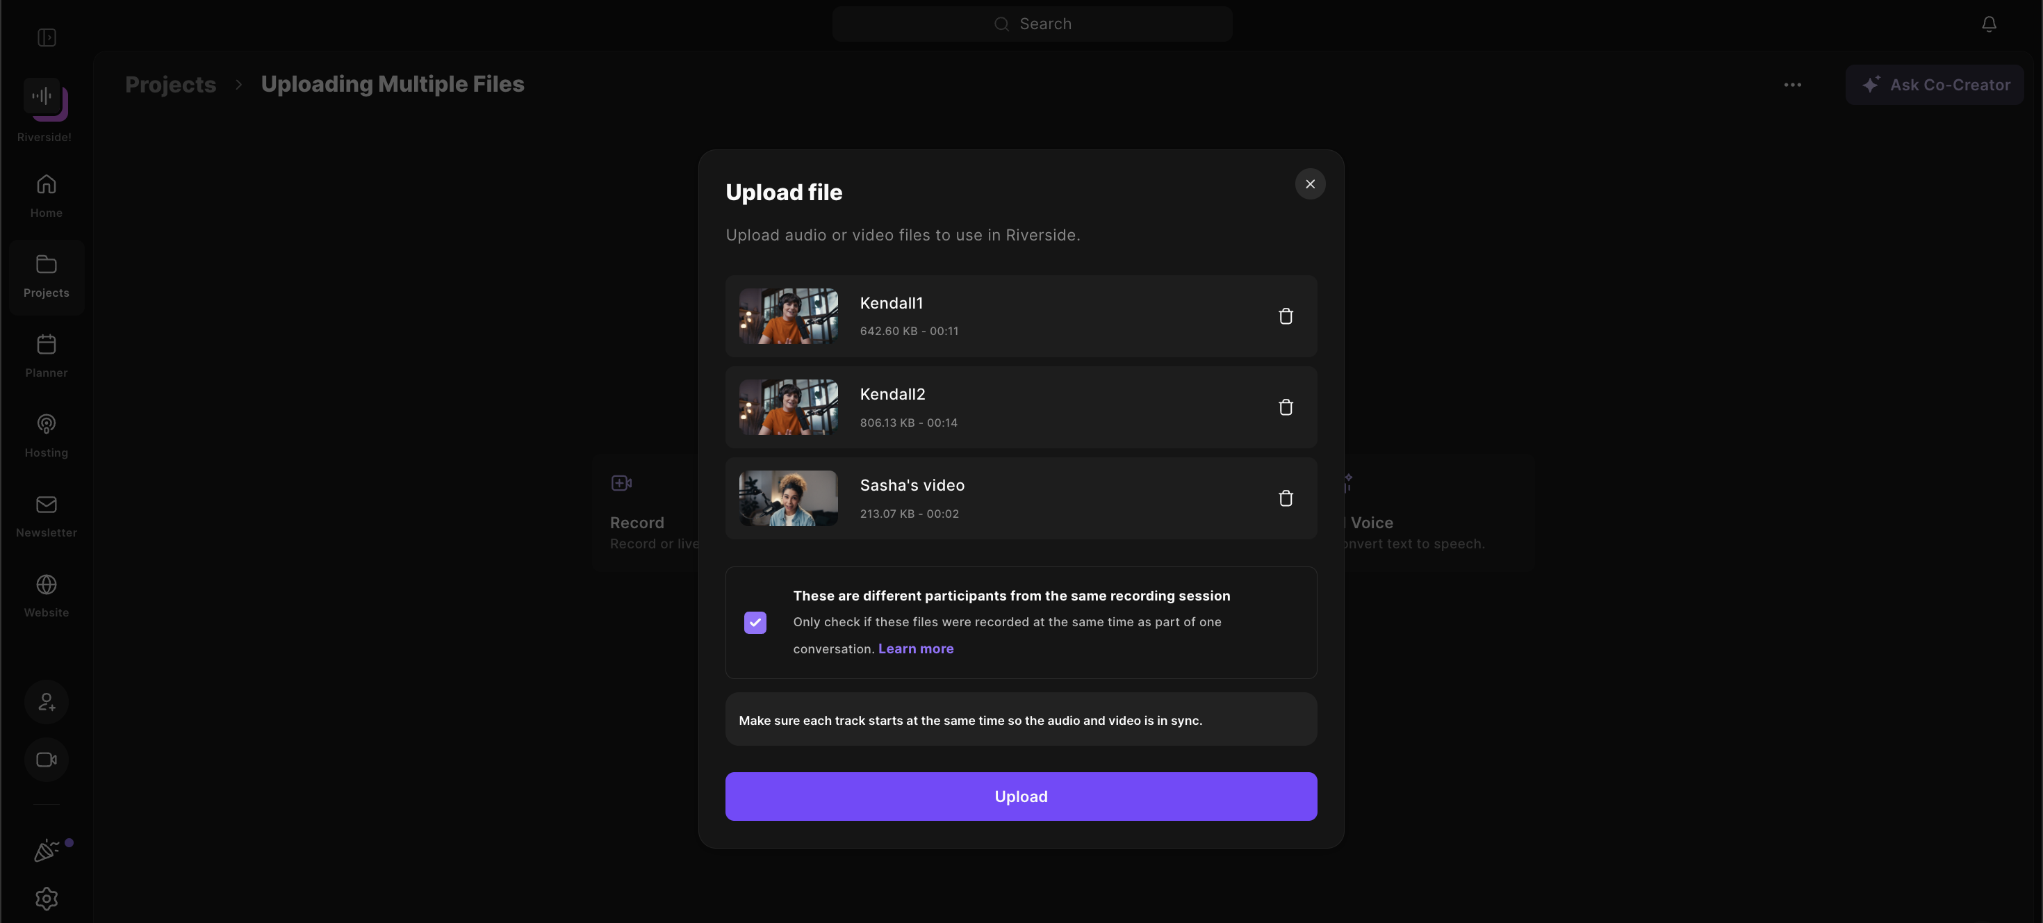Delete Sasha's video with trash icon
This screenshot has width=2043, height=923.
(x=1286, y=498)
